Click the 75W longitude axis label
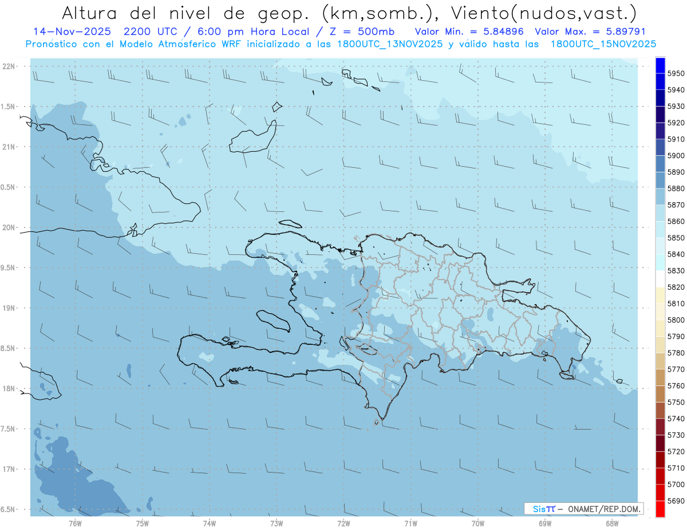Viewport: 687px width, 531px height. (143, 523)
